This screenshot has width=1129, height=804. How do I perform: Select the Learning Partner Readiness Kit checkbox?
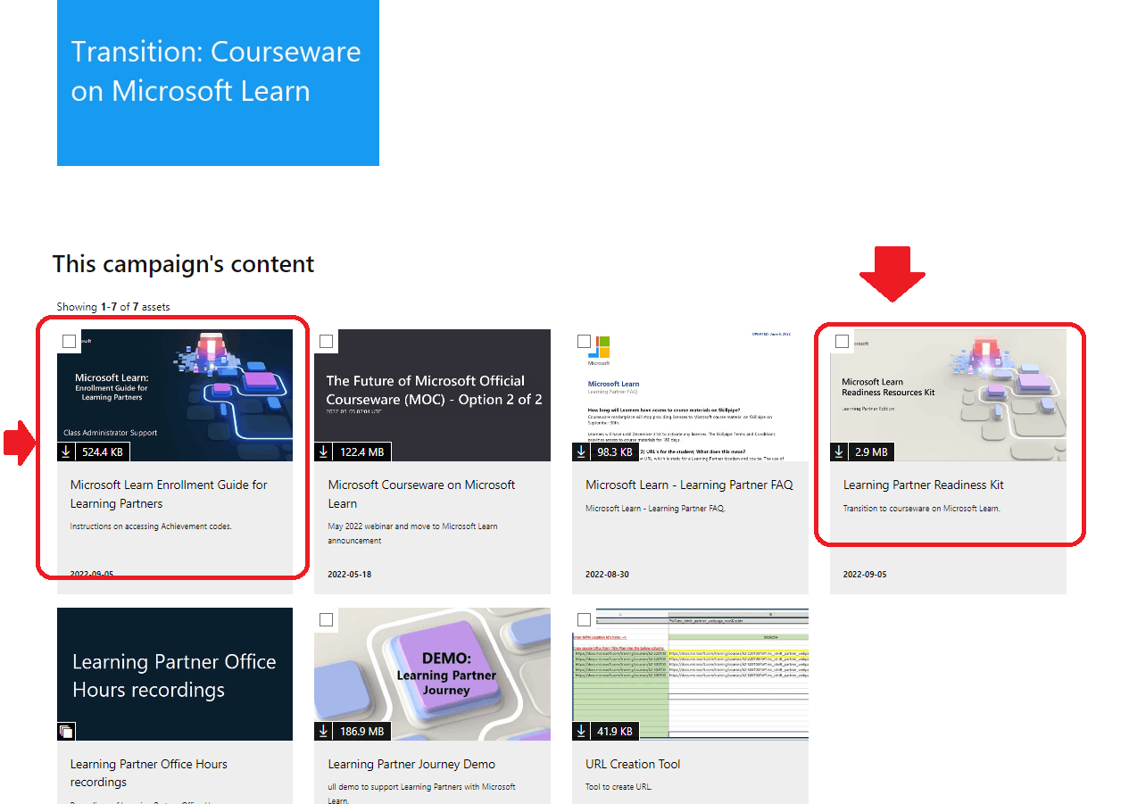pos(842,342)
